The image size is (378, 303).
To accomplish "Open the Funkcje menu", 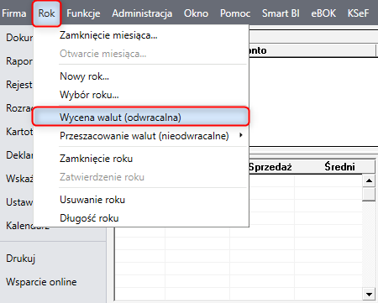I will [x=83, y=13].
